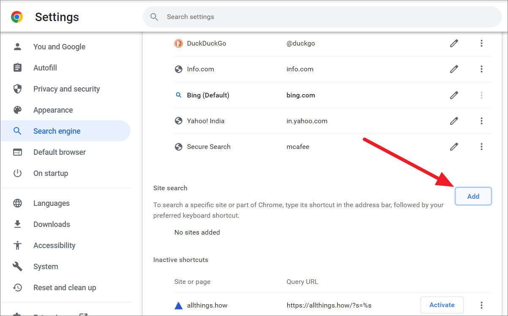The height and width of the screenshot is (316, 508).
Task: Click the Accessibility figure icon
Action: click(17, 246)
